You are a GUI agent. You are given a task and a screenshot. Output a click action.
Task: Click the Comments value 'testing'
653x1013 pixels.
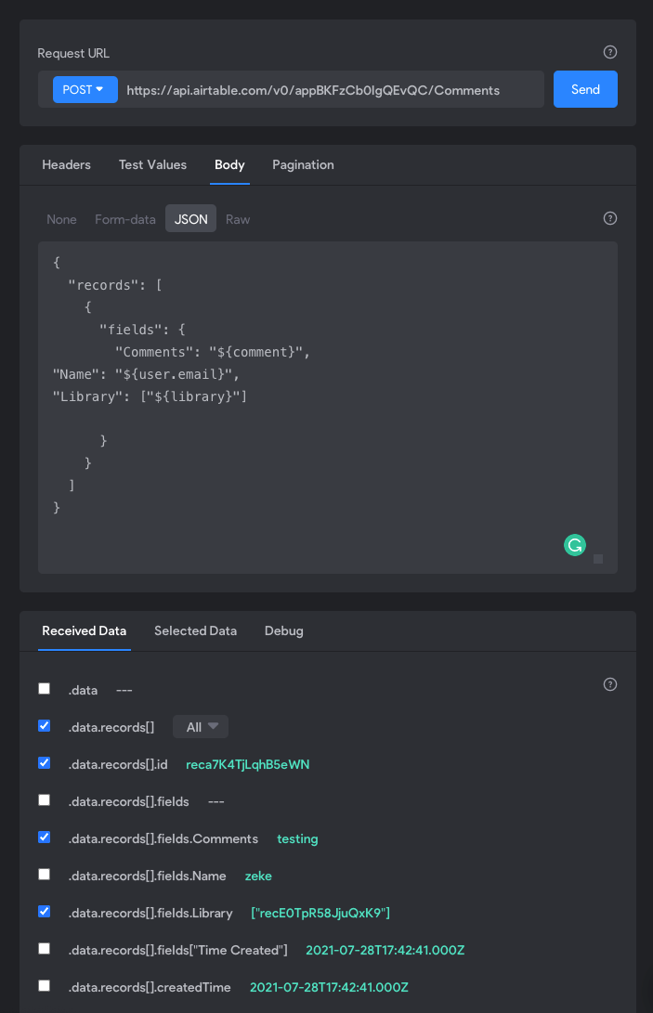point(297,838)
